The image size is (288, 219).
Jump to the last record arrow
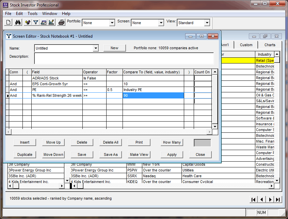278,200
